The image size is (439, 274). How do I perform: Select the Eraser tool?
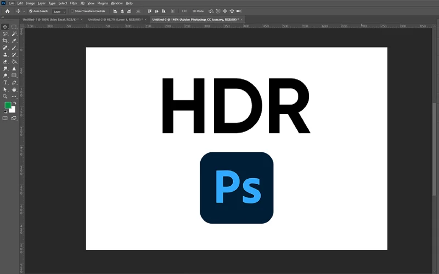5,62
